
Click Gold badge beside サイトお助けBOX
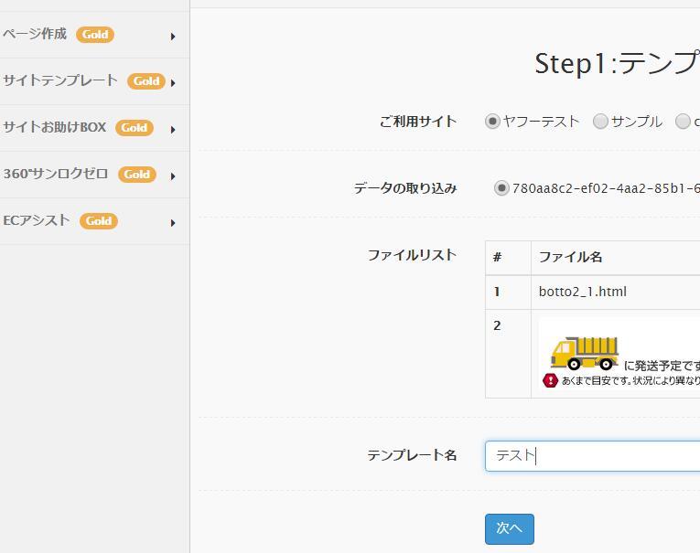point(134,128)
